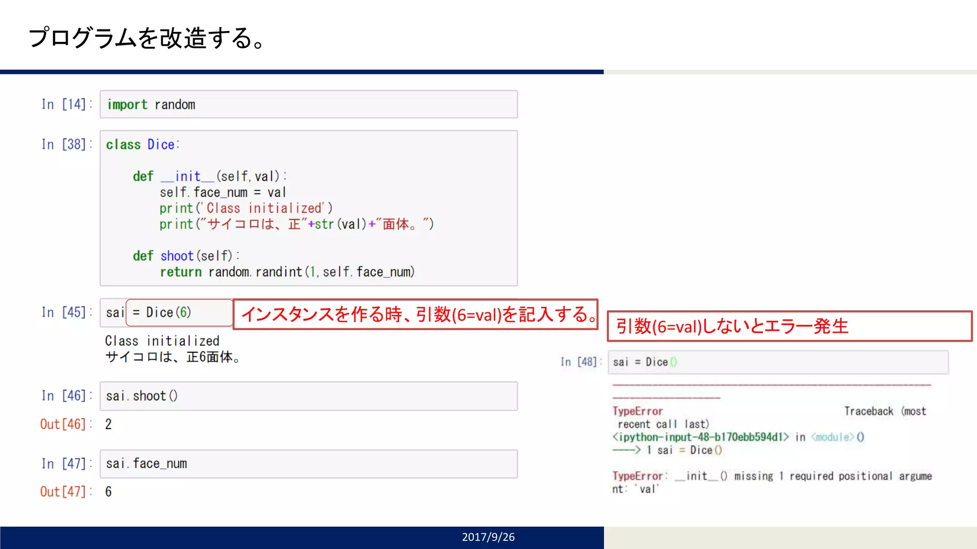977x549 pixels.
Task: Click the 'サイコロは、正6面体。' output line
Action: point(172,357)
